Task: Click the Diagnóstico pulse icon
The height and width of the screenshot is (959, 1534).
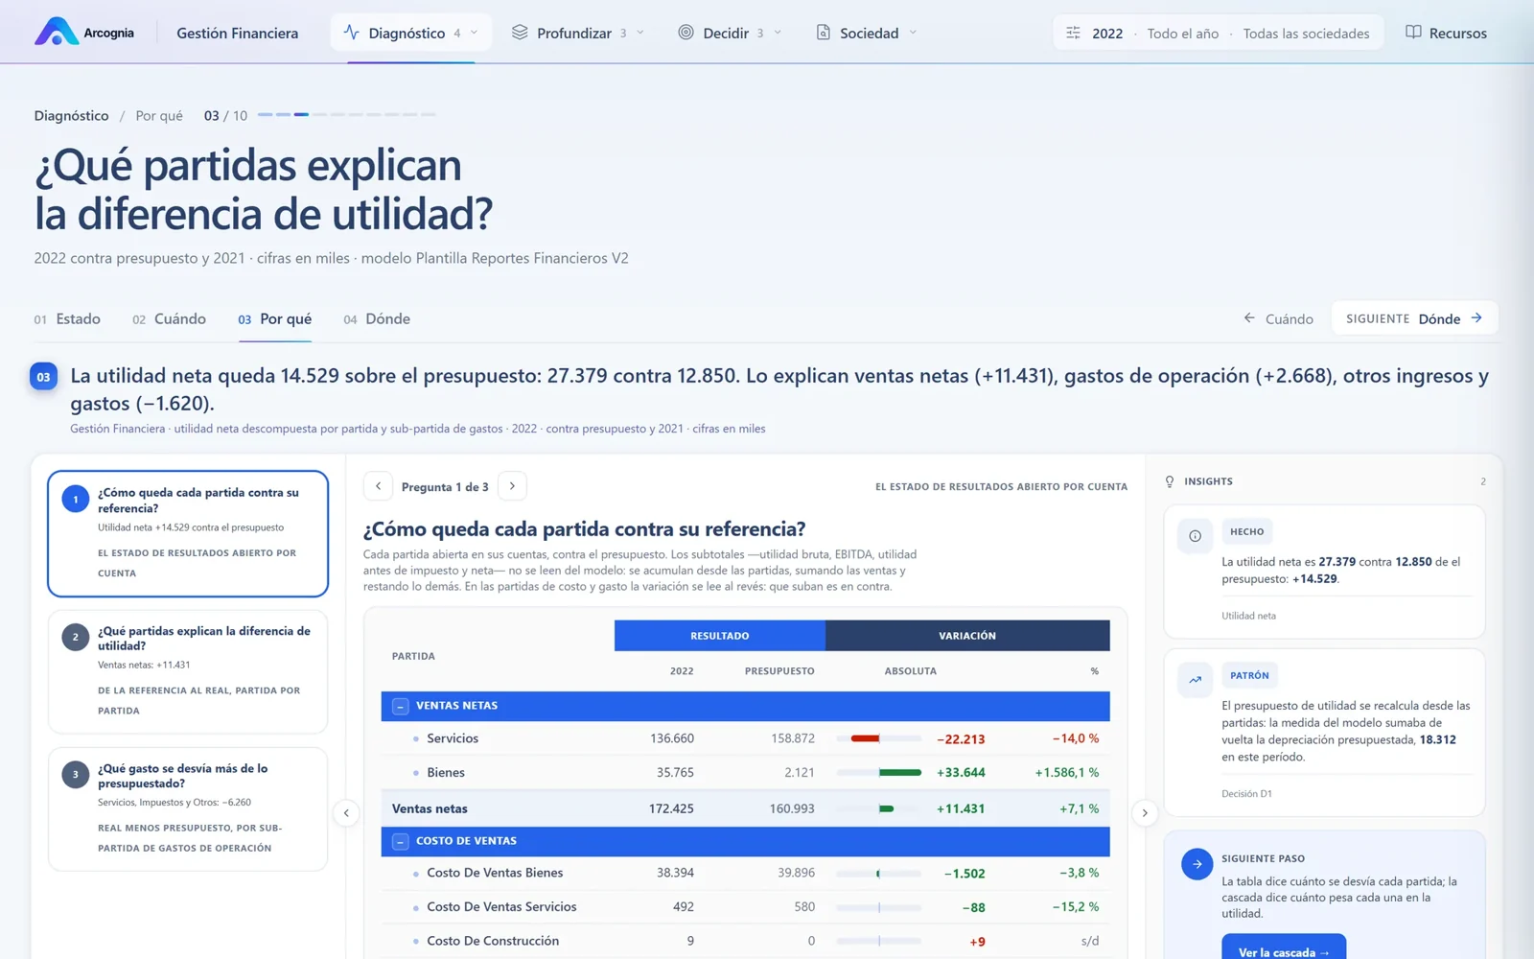Action: pos(352,33)
